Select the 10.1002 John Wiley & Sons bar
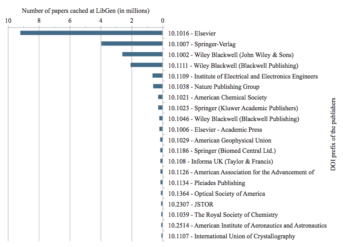This screenshot has height=247, width=343. tap(142, 54)
